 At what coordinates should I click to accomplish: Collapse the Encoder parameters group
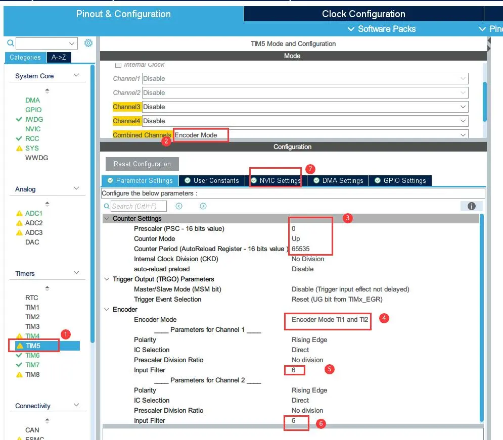click(x=107, y=309)
